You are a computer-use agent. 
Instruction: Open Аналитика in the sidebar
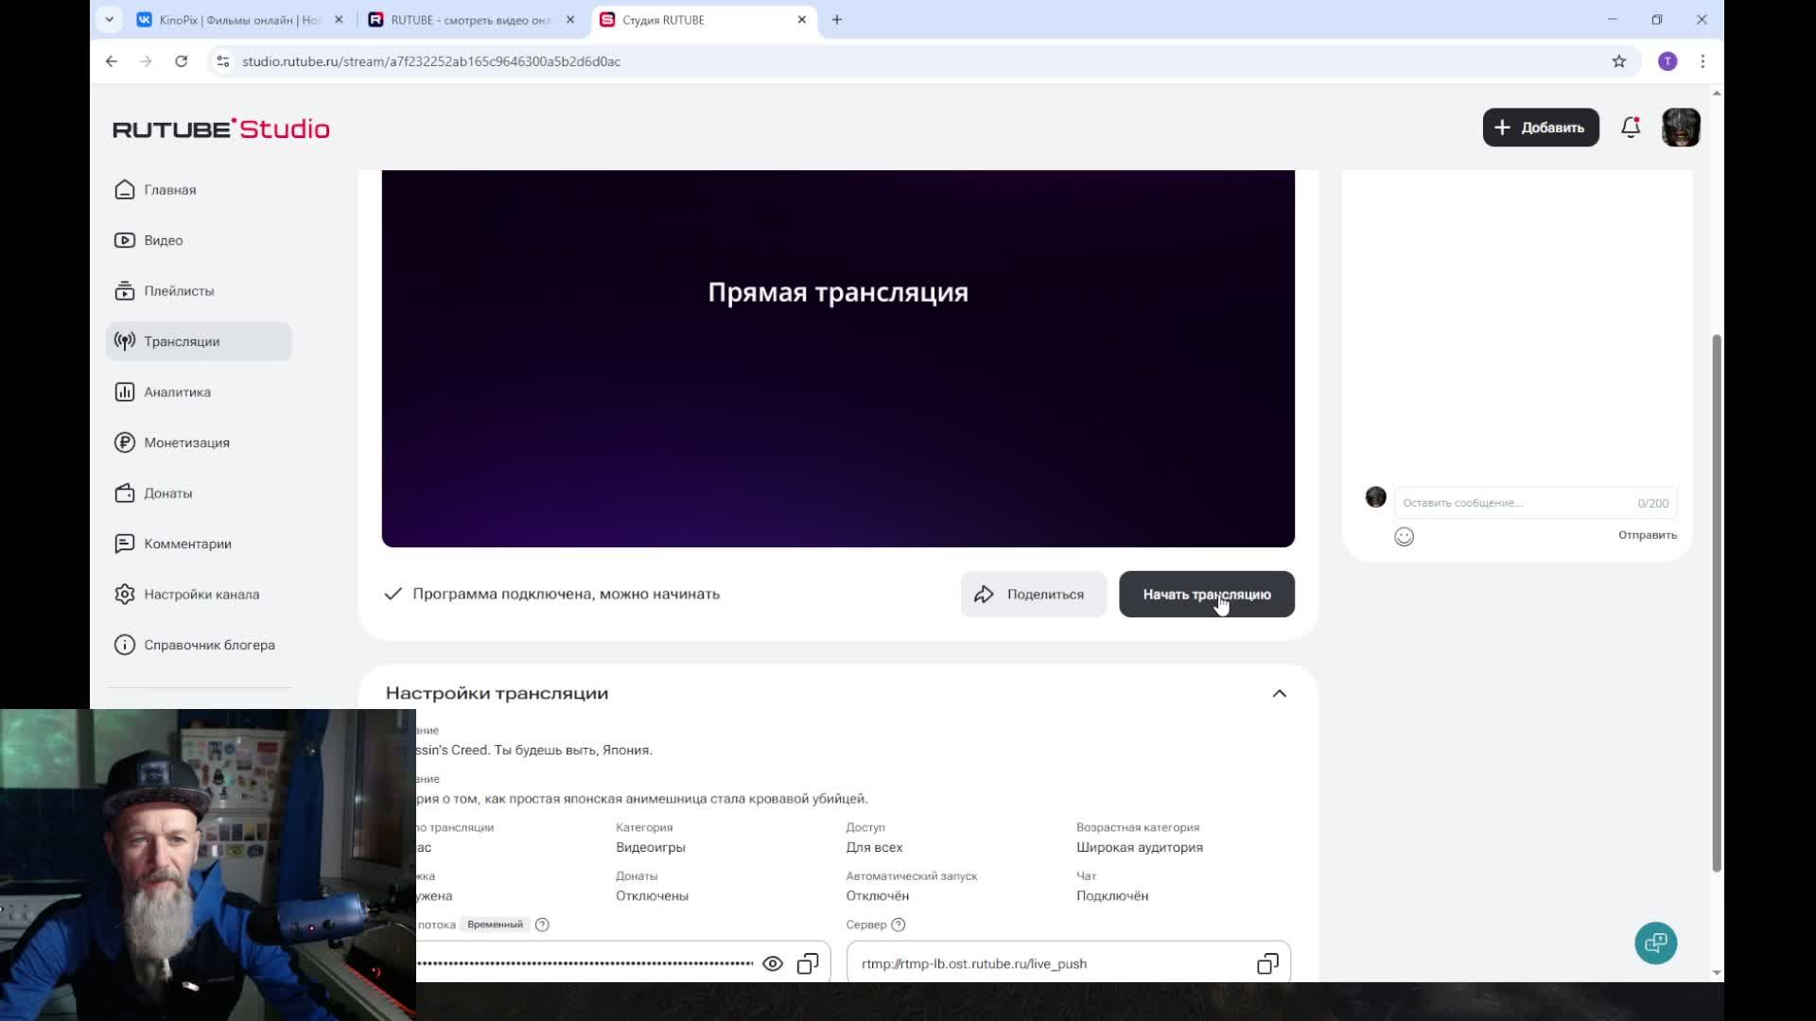(177, 392)
